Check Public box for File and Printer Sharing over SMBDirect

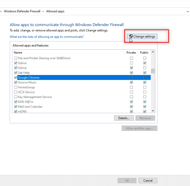pos(145,58)
